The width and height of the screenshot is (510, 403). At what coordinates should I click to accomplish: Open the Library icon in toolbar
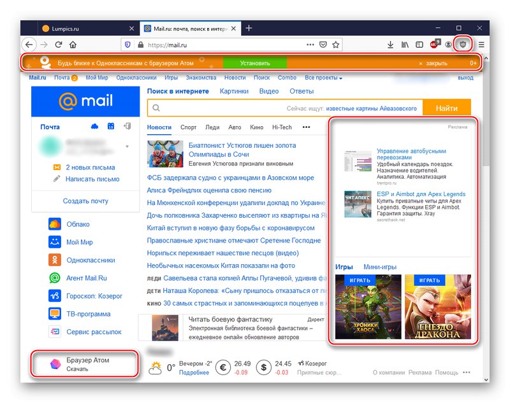(x=405, y=45)
